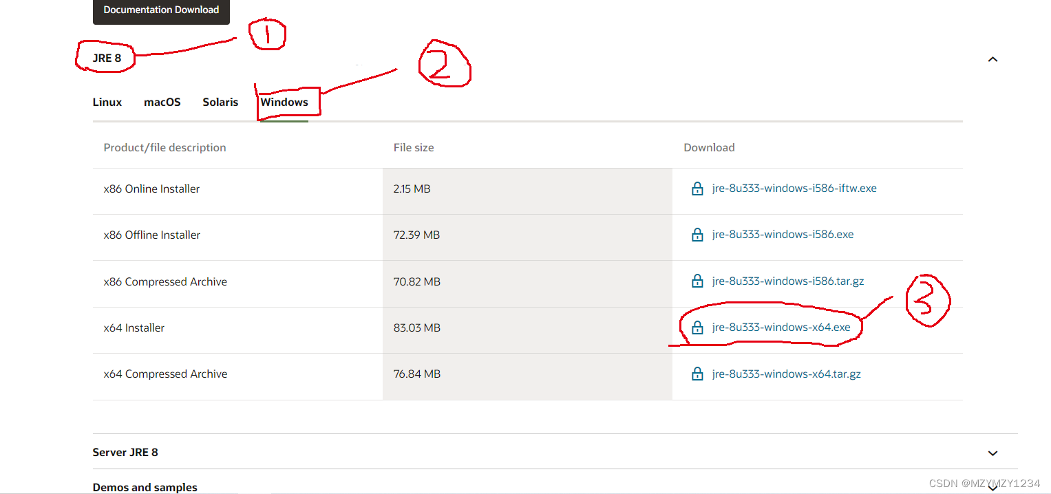Click the Product/file description column header
Viewport: 1051px width, 494px height.
(164, 147)
